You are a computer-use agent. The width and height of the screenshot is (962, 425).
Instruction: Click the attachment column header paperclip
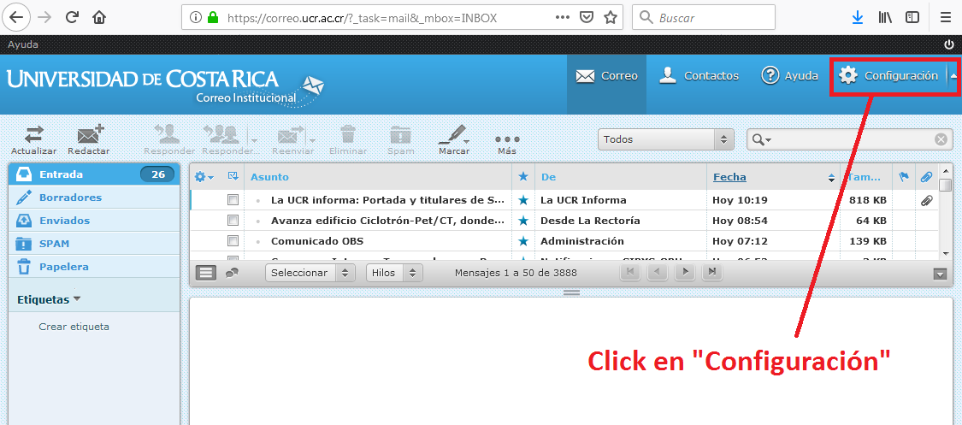pos(926,177)
